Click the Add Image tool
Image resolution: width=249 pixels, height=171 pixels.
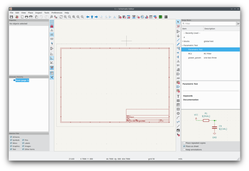pos(178,130)
